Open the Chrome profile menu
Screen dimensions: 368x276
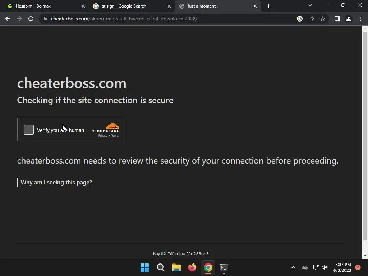point(349,19)
